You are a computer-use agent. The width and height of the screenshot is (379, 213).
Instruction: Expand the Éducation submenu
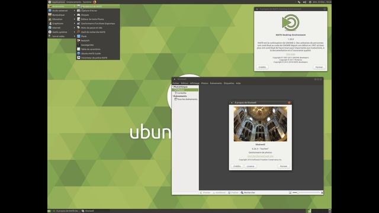pyautogui.click(x=62, y=20)
